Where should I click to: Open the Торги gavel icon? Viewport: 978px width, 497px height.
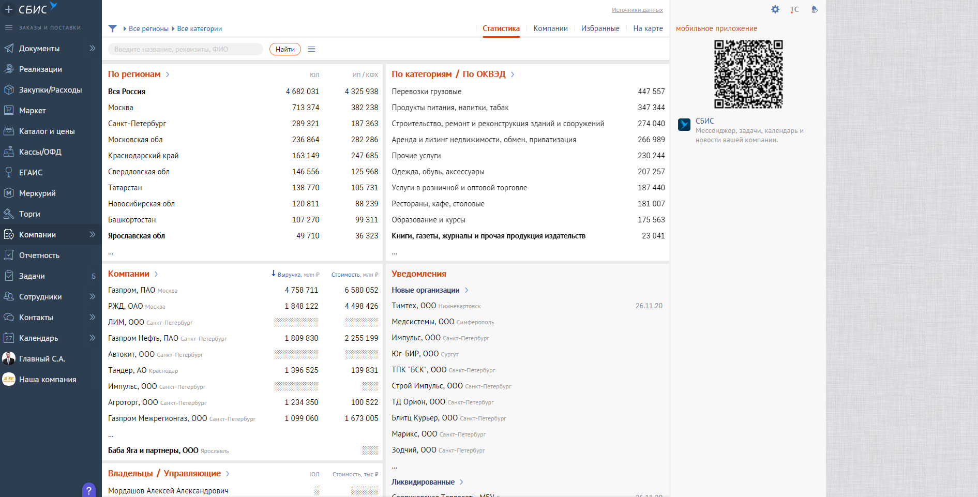[x=9, y=214]
